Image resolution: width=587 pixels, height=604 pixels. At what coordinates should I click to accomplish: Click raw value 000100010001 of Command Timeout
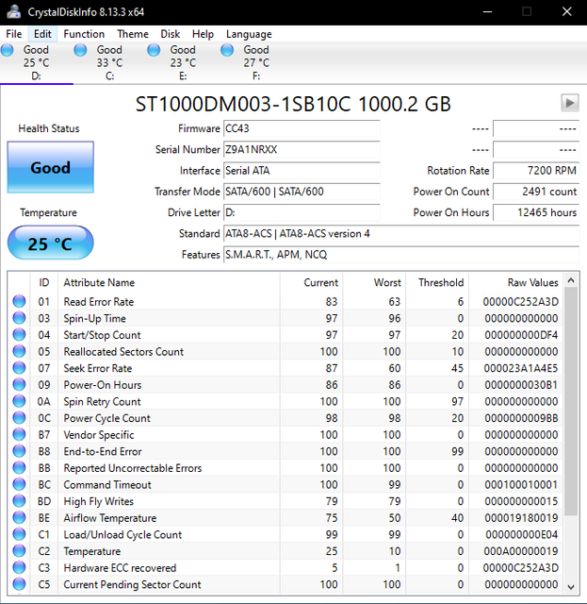click(x=521, y=484)
